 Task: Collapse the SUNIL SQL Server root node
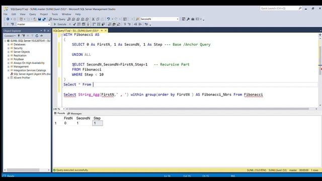[x=6, y=41]
